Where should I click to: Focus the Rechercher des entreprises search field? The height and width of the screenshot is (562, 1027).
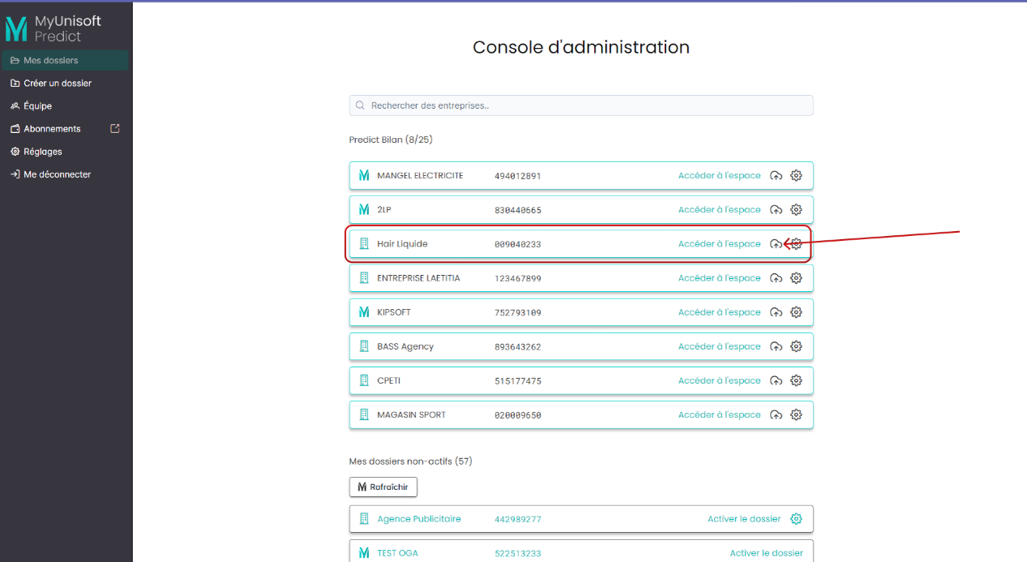click(581, 105)
